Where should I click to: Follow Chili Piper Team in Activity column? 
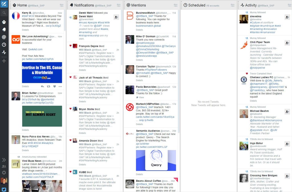coord(287,43)
